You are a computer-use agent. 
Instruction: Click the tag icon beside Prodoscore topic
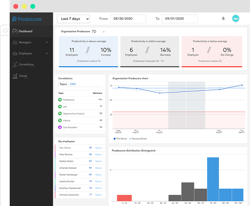pos(60,100)
